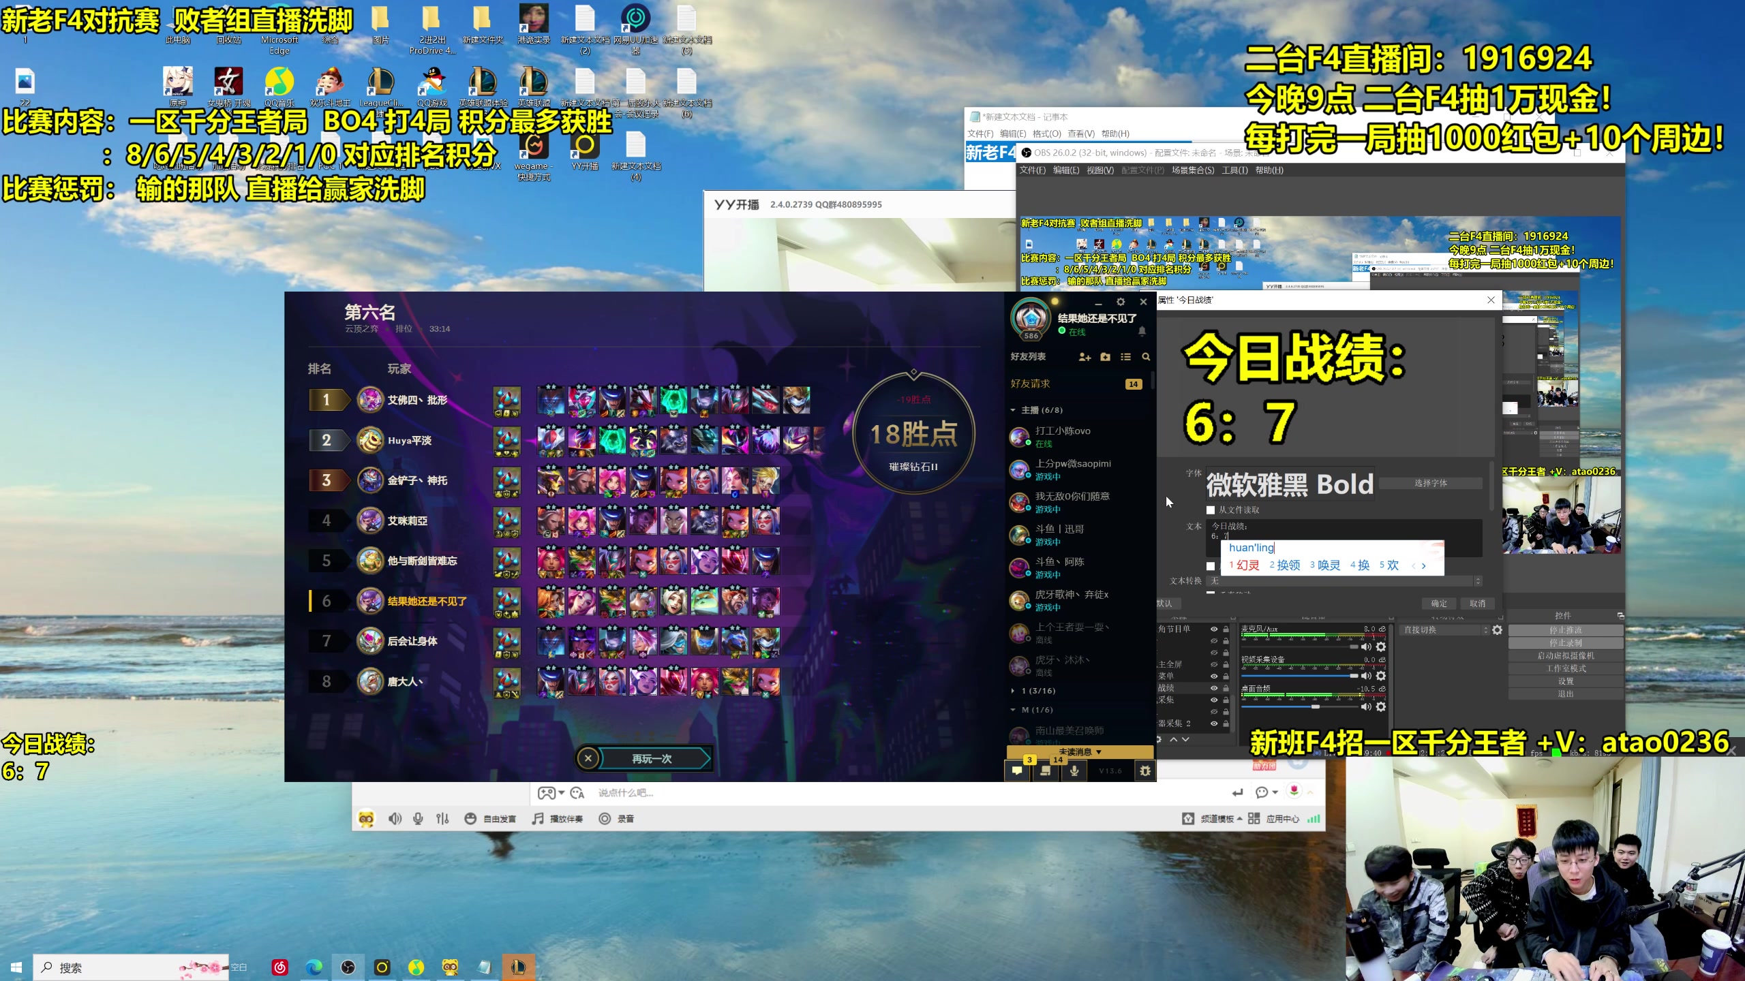The image size is (1745, 981).
Task: Toggle lock on 角节目单 source
Action: point(1226,629)
